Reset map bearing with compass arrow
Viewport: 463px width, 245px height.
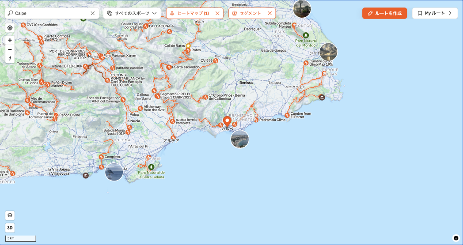coord(10,58)
